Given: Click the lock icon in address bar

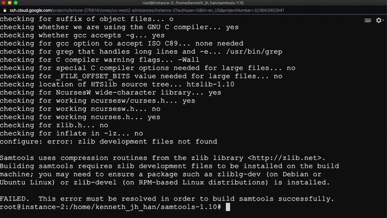Looking at the screenshot, I should (x=4, y=10).
